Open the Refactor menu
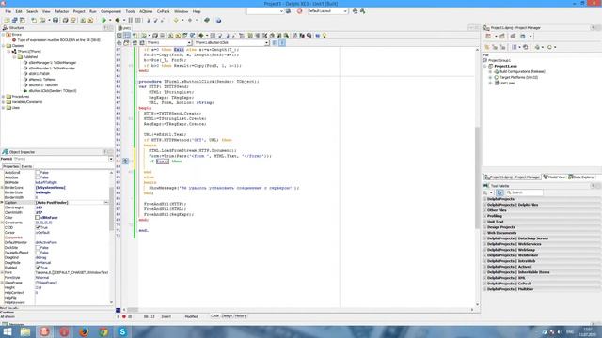The image size is (602, 338). coord(61,11)
